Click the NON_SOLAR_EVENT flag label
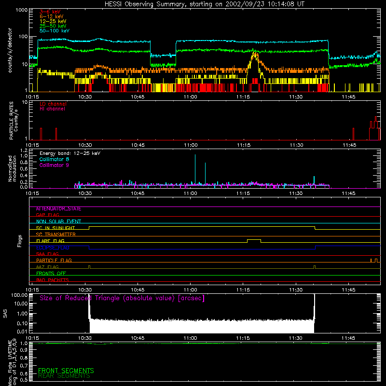This screenshot has height=386, width=386. [58, 221]
